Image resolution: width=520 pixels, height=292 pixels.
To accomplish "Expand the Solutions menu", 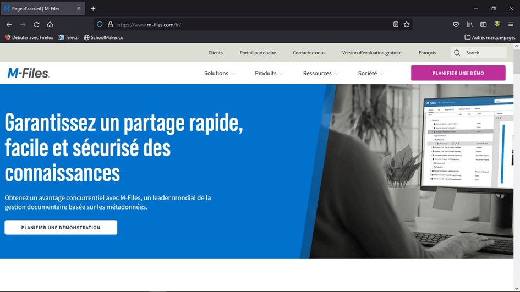I will point(220,73).
